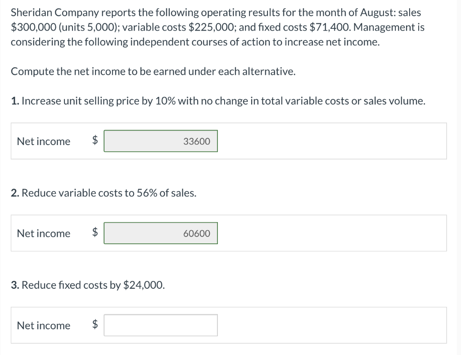Click the Net income label for alternative 1
Image resolution: width=461 pixels, height=355 pixels.
point(43,141)
